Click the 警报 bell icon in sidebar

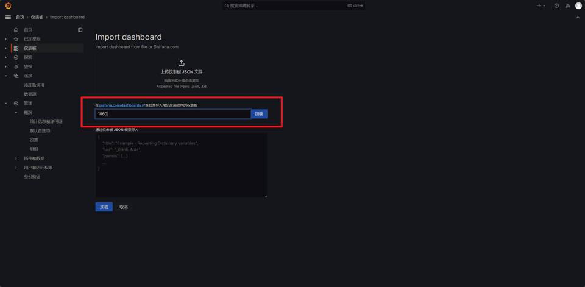click(16, 66)
